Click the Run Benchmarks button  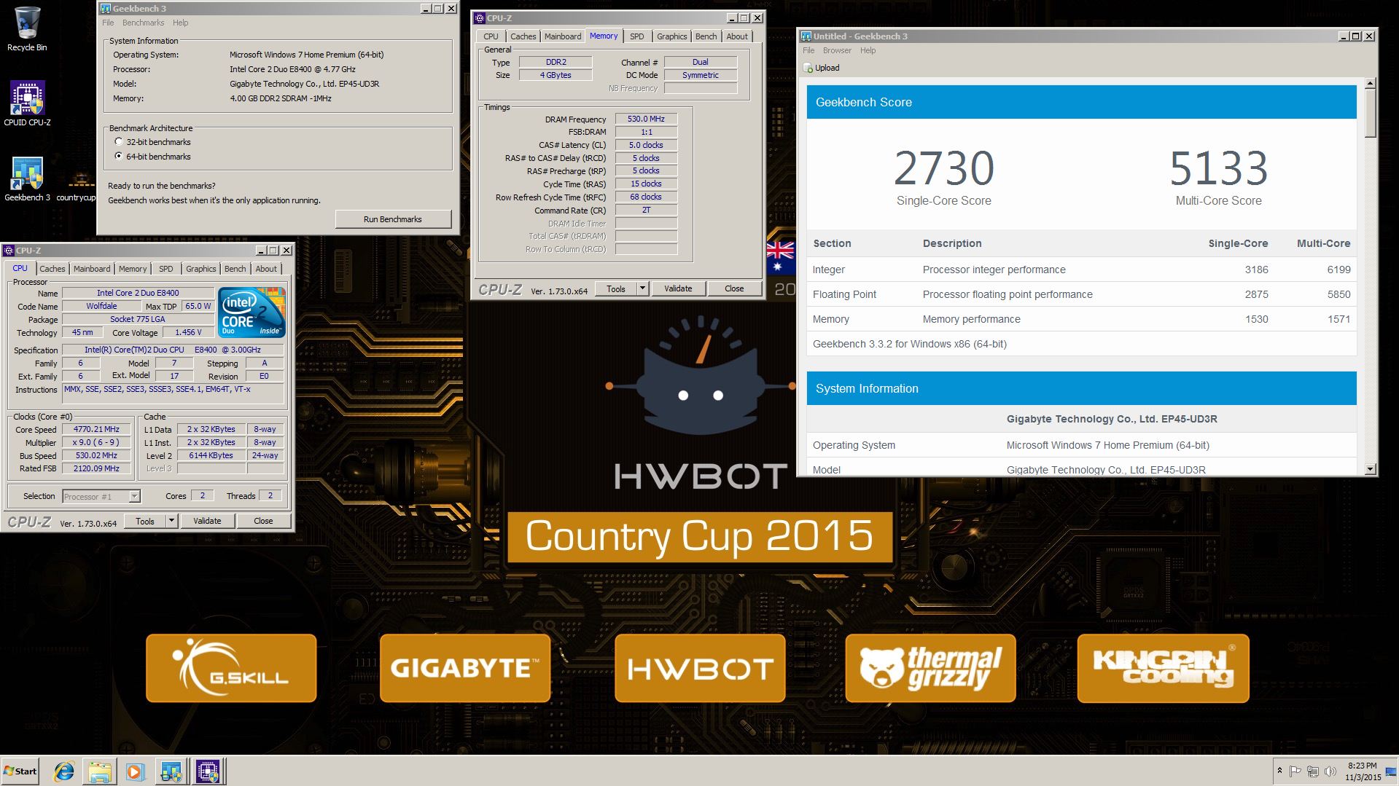[393, 219]
